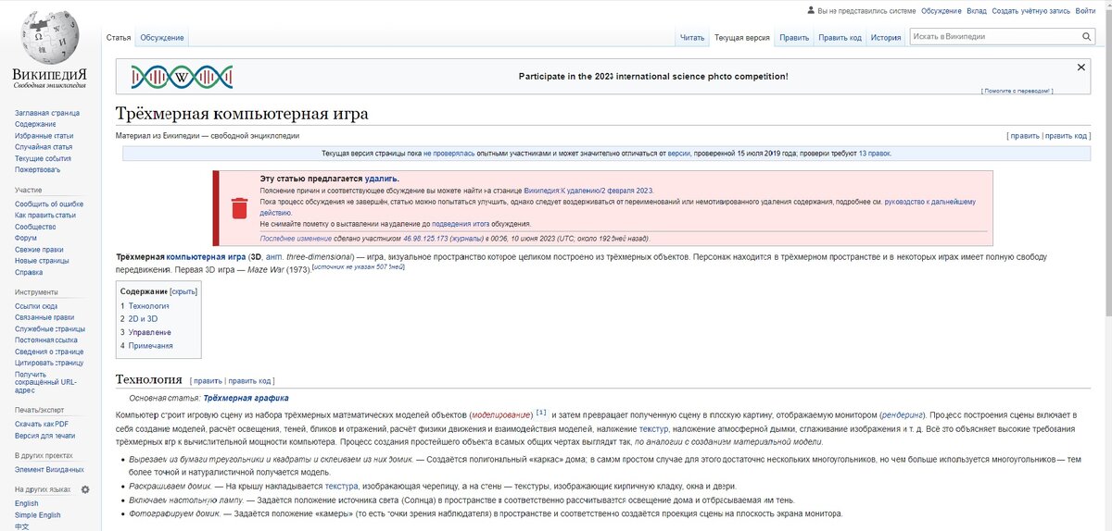1112x531 pixels.
Task: Select the Читать tab
Action: pos(692,38)
